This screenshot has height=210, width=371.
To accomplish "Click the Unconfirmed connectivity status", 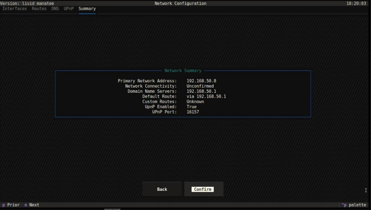I will pos(200,86).
